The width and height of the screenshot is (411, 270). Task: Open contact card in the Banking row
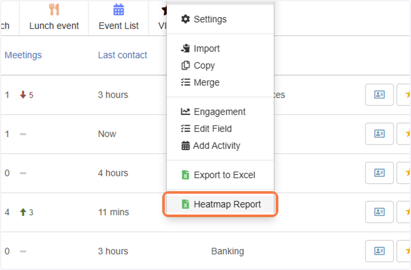pyautogui.click(x=379, y=251)
